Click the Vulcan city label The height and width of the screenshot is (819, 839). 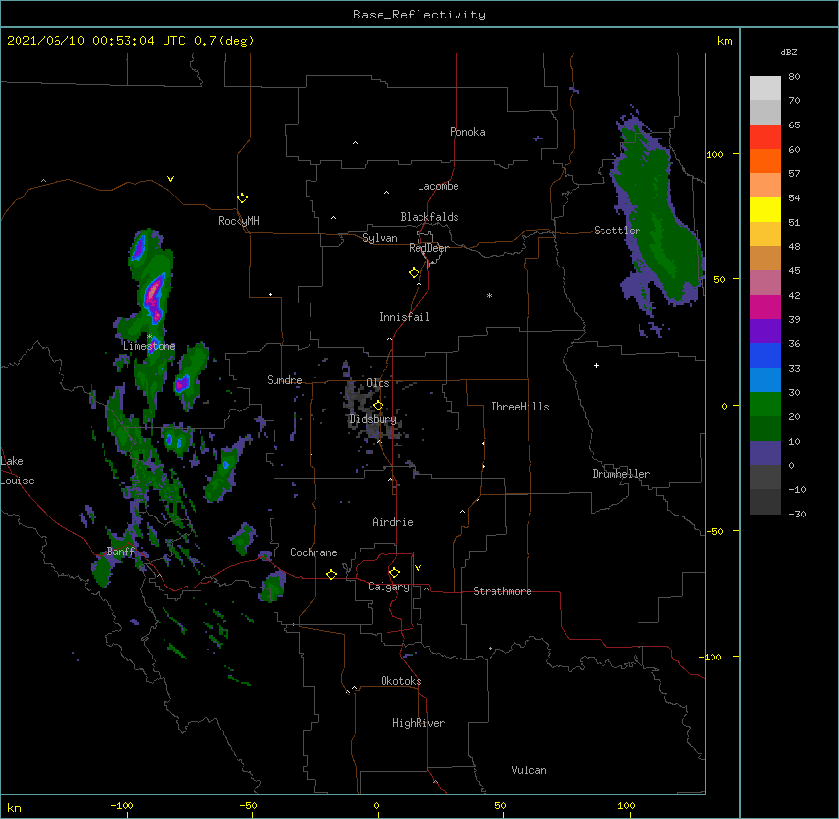tap(529, 770)
